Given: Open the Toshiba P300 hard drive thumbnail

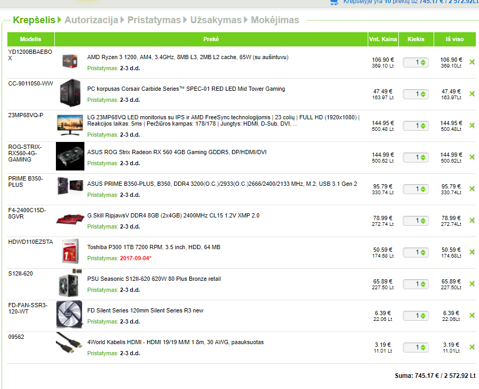Looking at the screenshot, I should click(70, 251).
